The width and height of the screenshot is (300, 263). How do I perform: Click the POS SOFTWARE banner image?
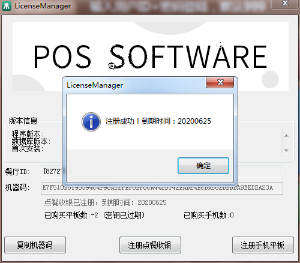(x=151, y=56)
